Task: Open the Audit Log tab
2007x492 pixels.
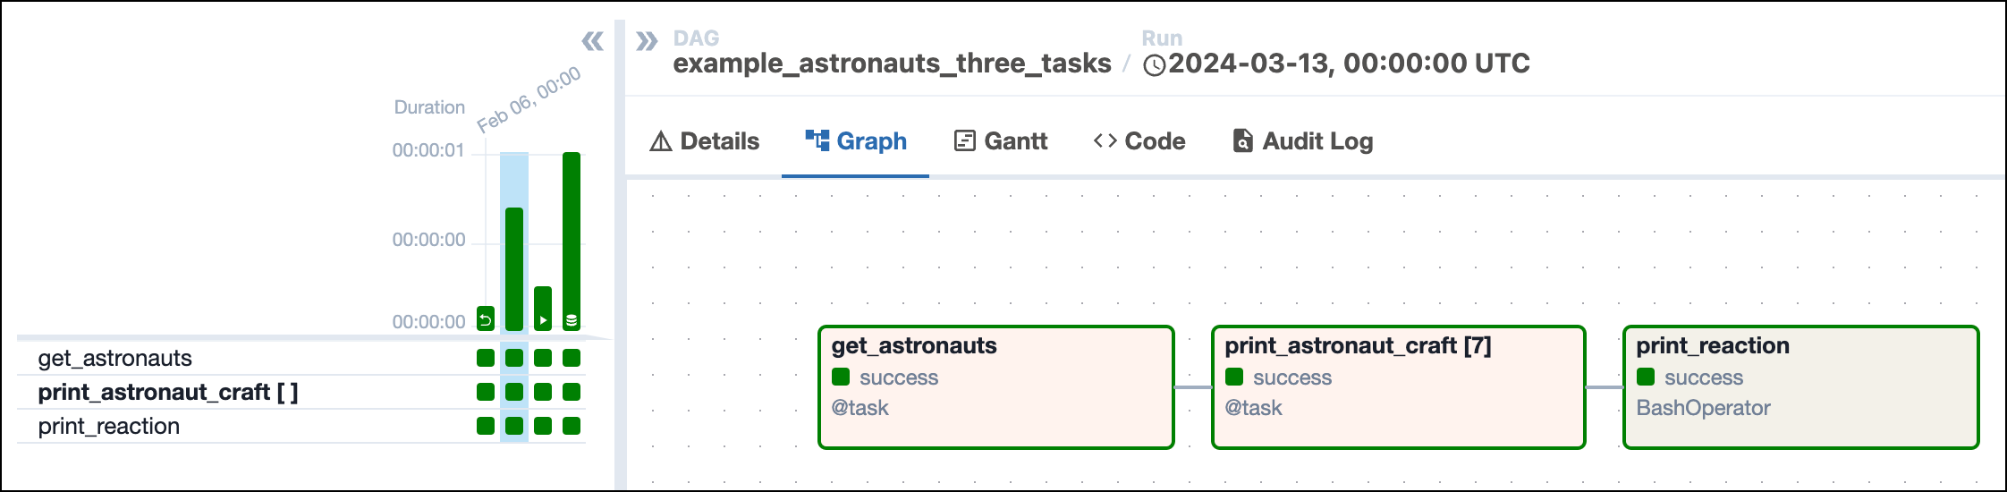Action: [x=1302, y=141]
